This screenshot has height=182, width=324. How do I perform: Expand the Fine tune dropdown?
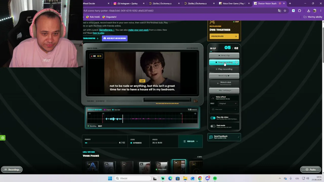tap(224, 109)
